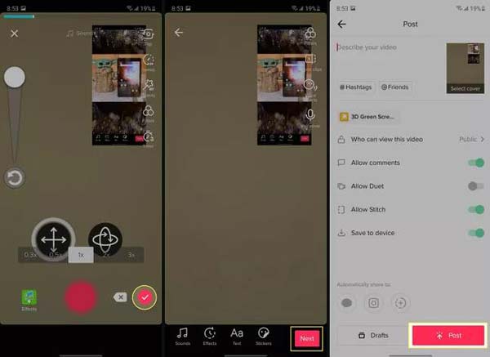Enable the Allow Duet toggle
The width and height of the screenshot is (490, 357).
pos(474,186)
